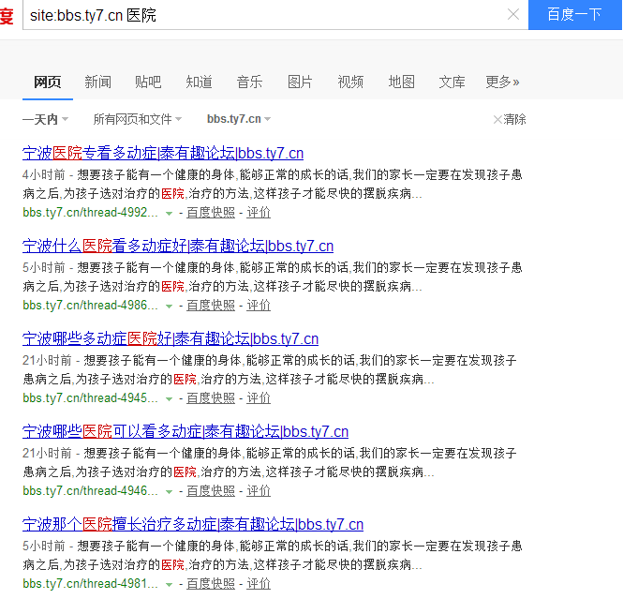
Task: Select the 网页 tab
Action: 47,82
